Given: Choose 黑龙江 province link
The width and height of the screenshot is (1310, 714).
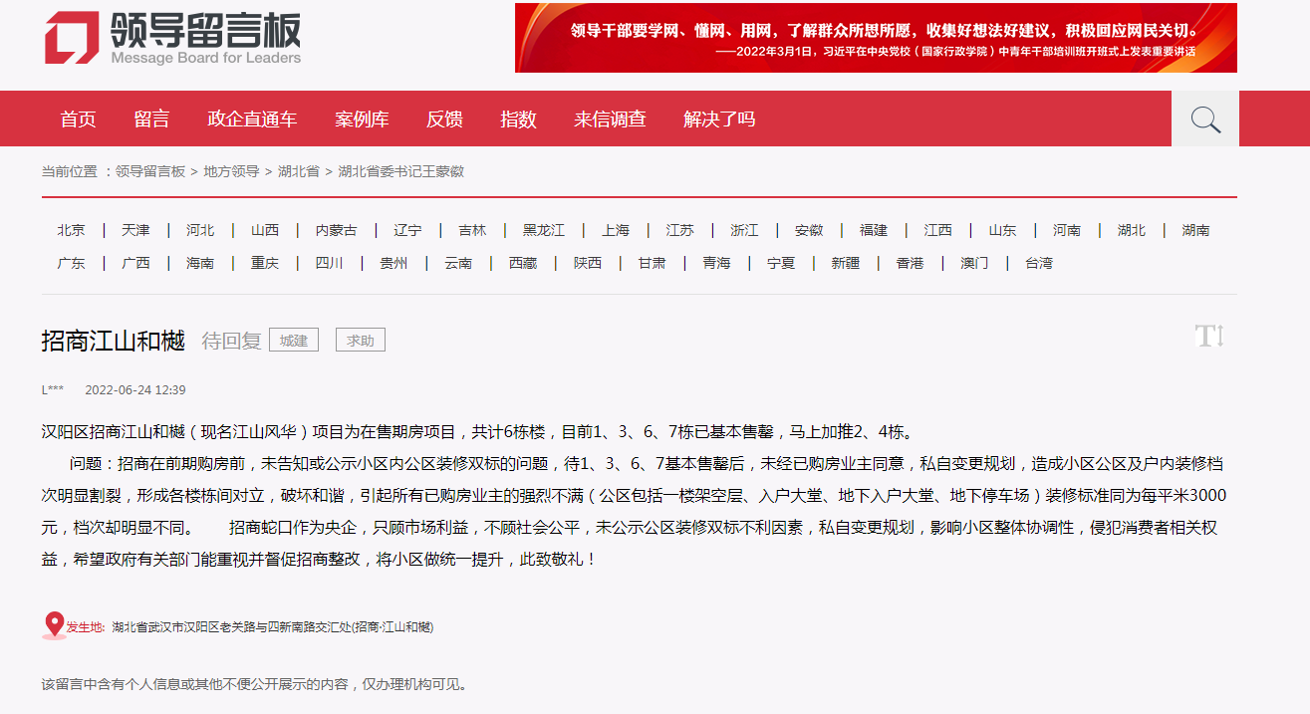Looking at the screenshot, I should point(544,230).
